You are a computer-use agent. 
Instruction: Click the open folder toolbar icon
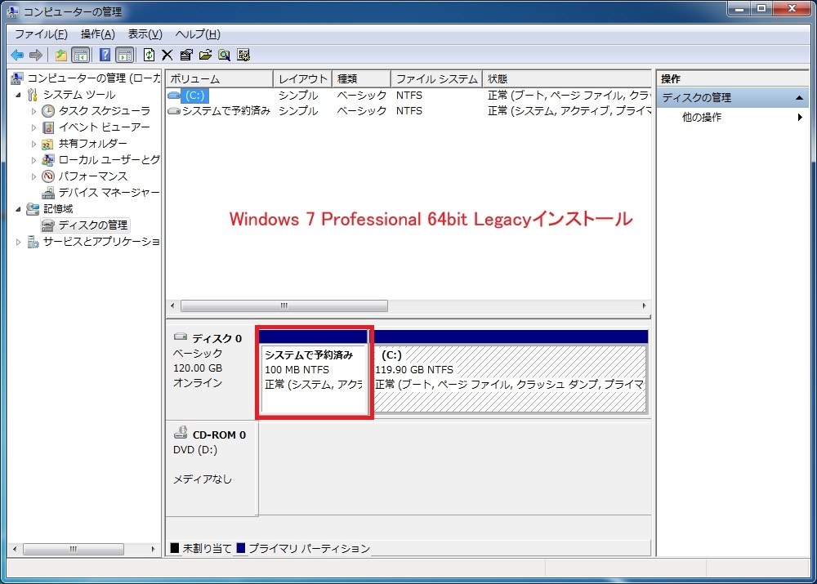pyautogui.click(x=205, y=55)
